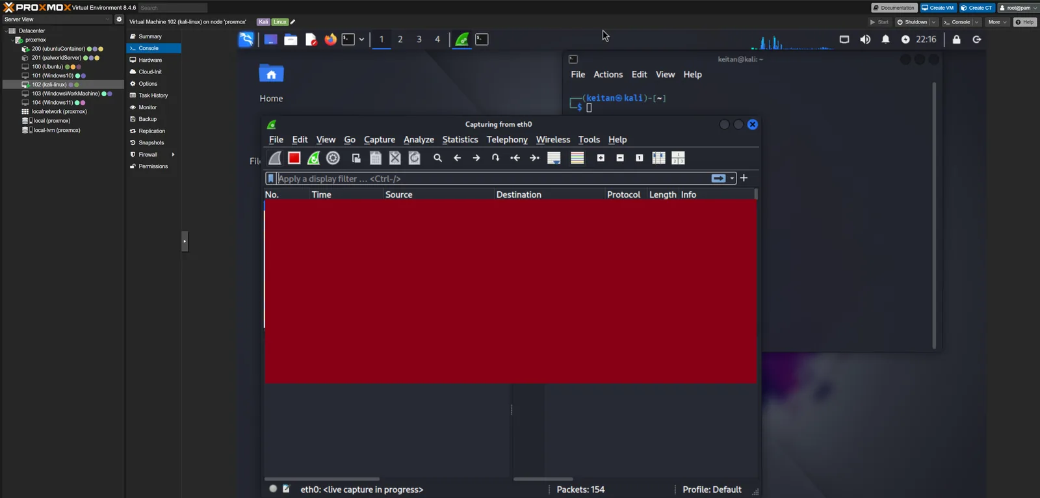Image resolution: width=1040 pixels, height=498 pixels.
Task: Click the find packet magnifier icon
Action: [x=438, y=158]
